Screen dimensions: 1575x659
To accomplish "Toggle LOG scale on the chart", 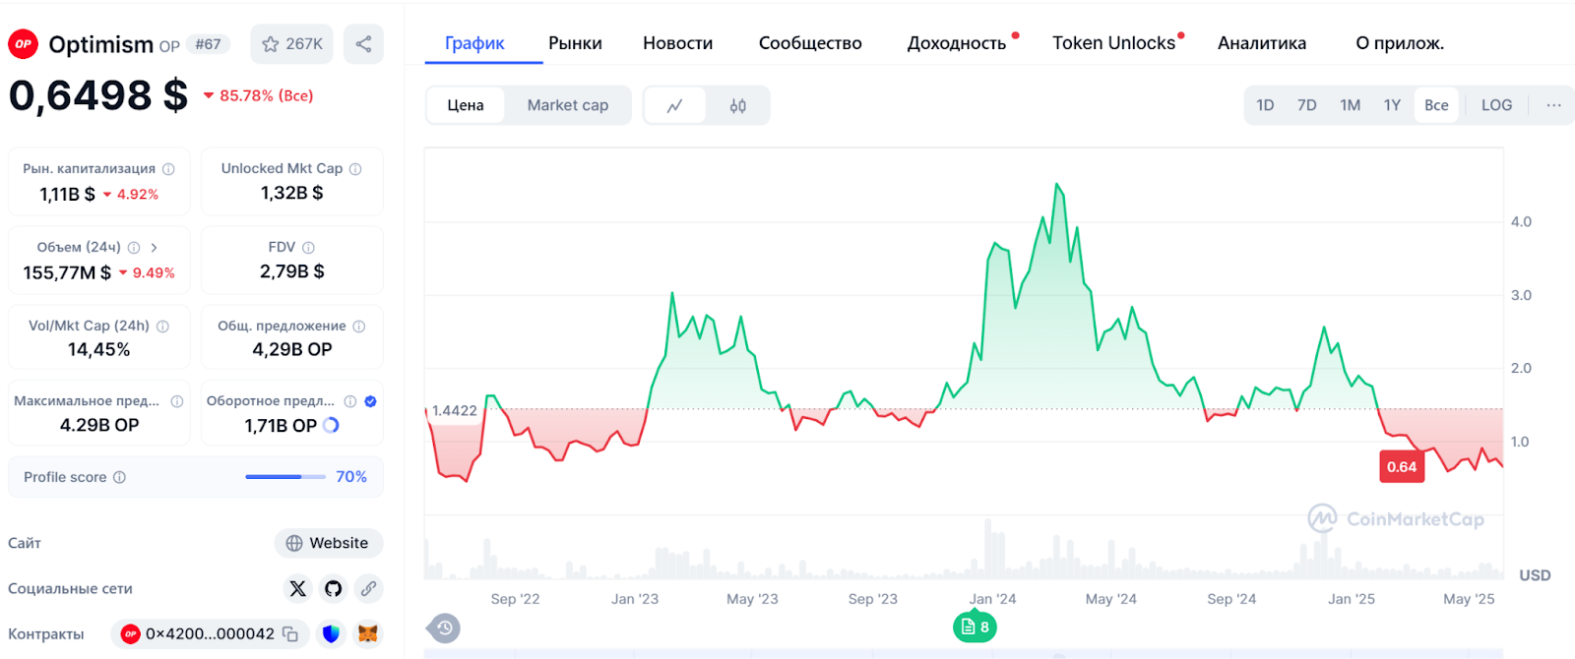I will pos(1496,105).
